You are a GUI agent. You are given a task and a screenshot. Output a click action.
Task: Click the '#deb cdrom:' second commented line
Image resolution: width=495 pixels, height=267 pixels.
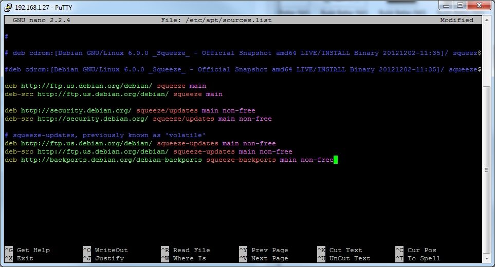click(243, 69)
